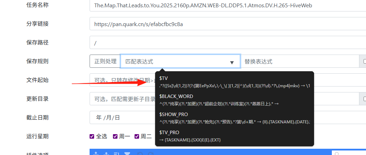Click the 任务名称 input field

228,5
